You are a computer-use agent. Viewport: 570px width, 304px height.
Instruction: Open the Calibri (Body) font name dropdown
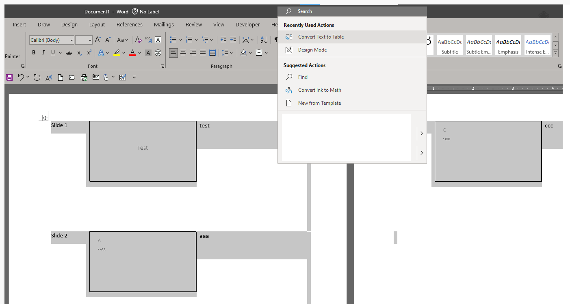(72, 40)
